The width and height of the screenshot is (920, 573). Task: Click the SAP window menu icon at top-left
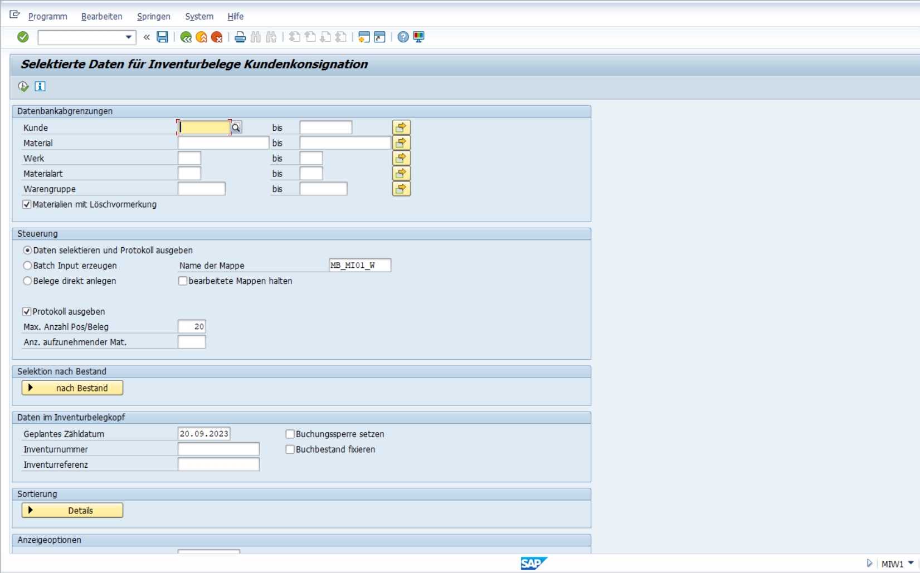pyautogui.click(x=15, y=15)
